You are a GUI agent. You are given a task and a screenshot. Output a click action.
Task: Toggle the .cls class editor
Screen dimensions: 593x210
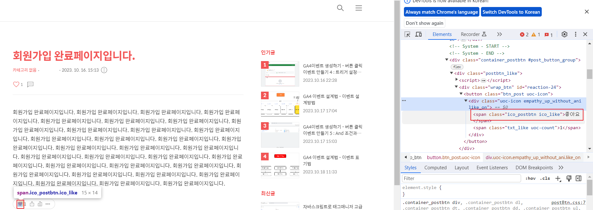point(545,178)
